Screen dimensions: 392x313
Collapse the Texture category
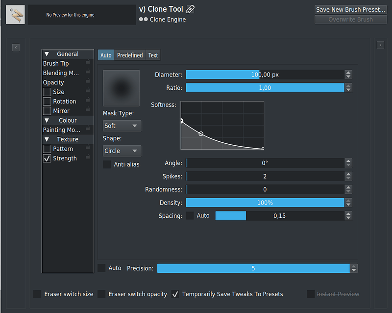coord(47,139)
